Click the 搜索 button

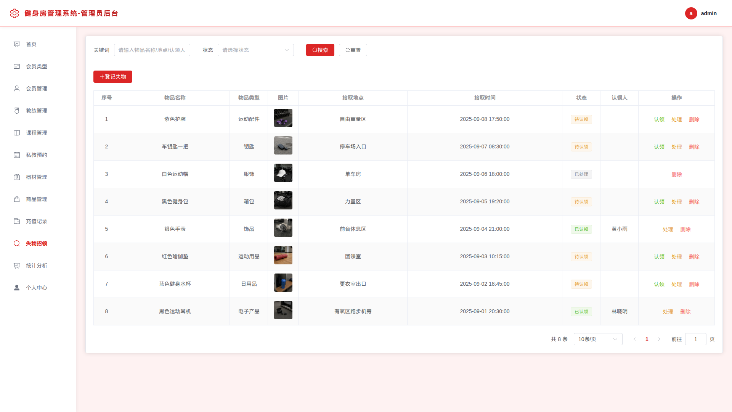320,50
